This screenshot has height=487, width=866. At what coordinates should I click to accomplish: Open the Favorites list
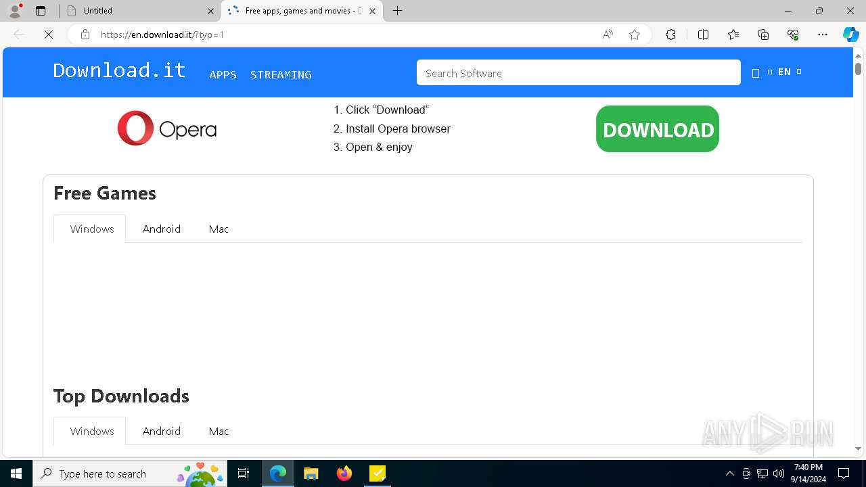coord(733,34)
